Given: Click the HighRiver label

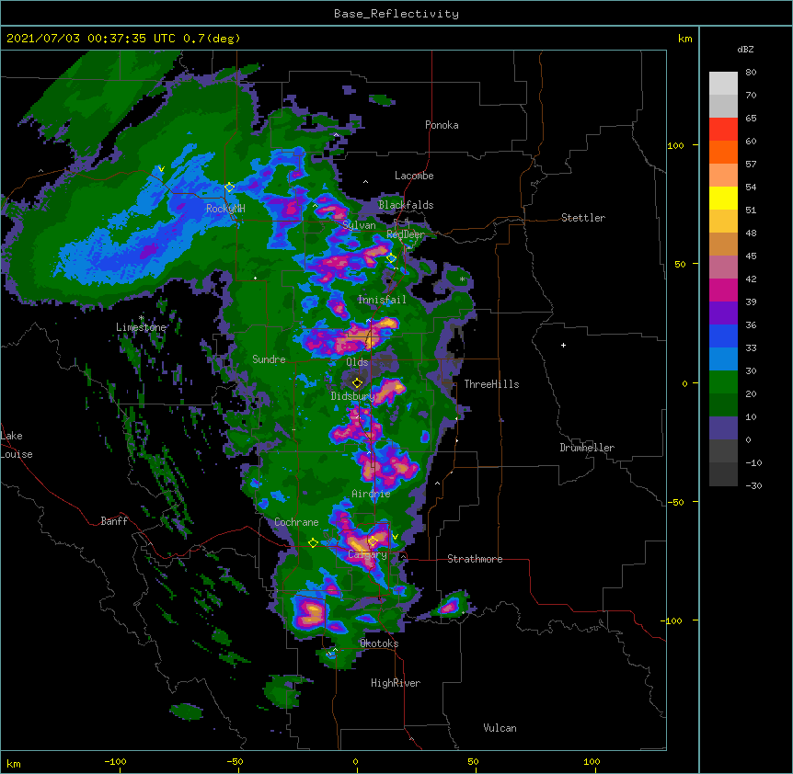Looking at the screenshot, I should 396,683.
